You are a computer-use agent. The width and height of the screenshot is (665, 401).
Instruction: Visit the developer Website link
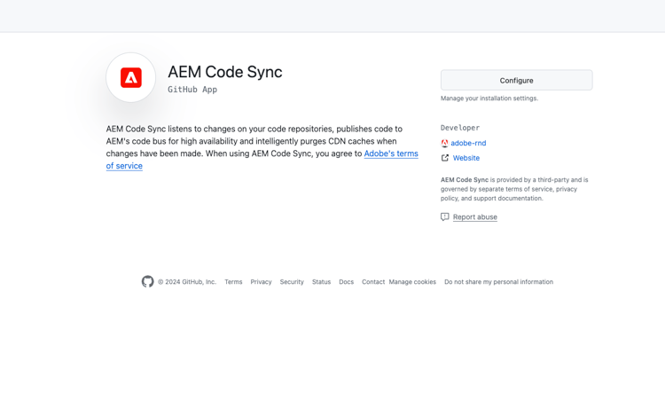tap(465, 158)
